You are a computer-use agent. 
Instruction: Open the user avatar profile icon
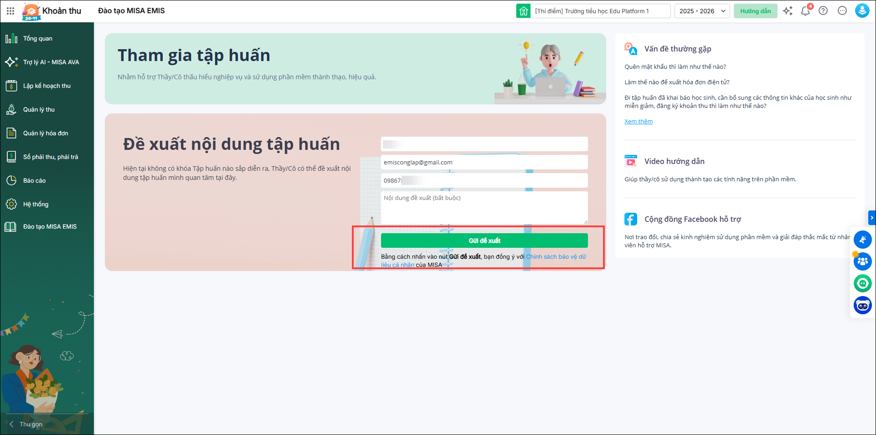pos(862,11)
